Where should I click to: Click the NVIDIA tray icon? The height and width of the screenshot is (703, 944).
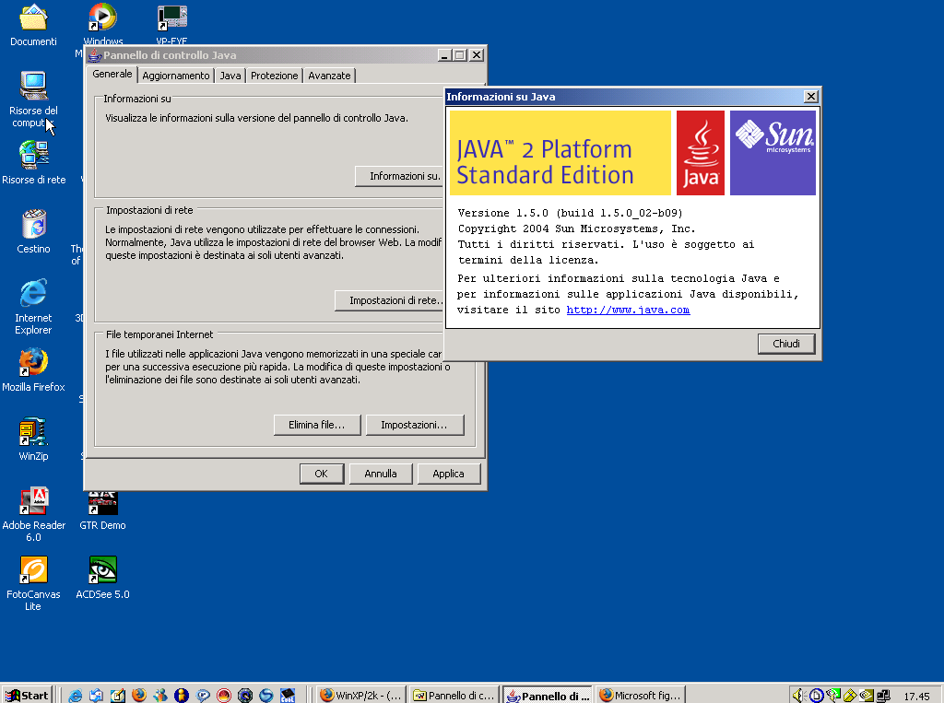pyautogui.click(x=866, y=696)
